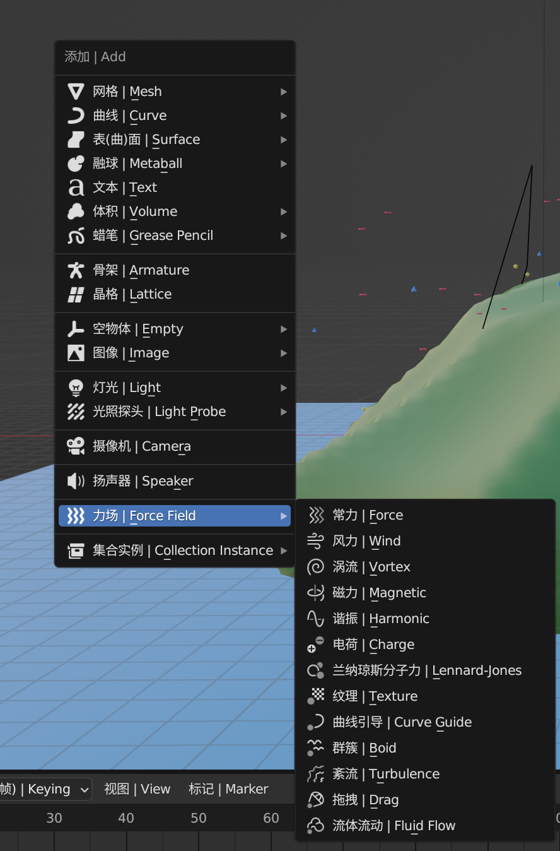
Task: Select the Magnetic force field icon
Action: 315,593
